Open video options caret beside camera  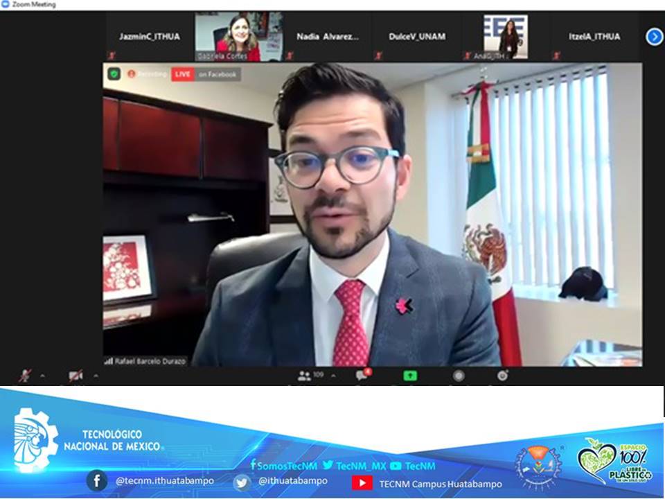(x=96, y=376)
